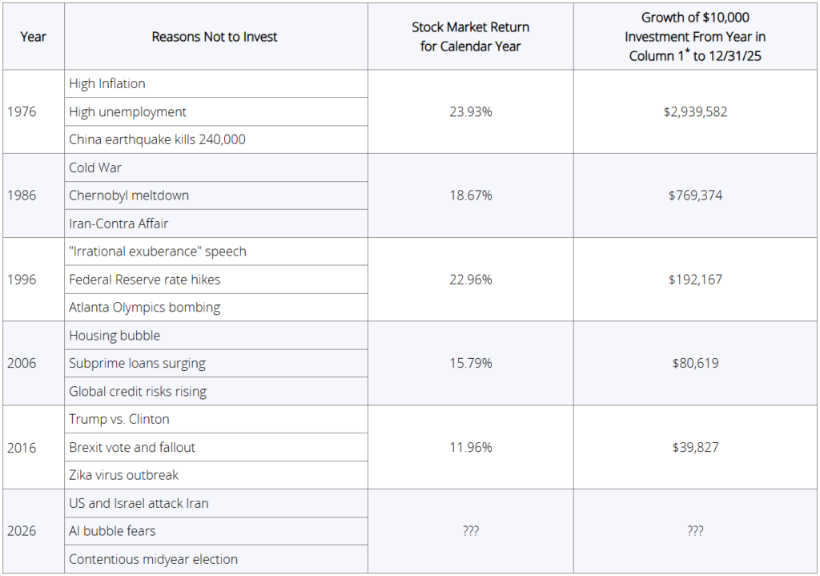The width and height of the screenshot is (820, 576).
Task: Select the 1976 year cell
Action: click(x=22, y=111)
